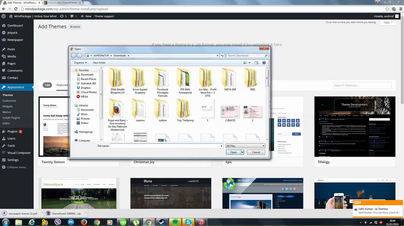404x226 pixels.
Task: Select the system folder
Action: click(x=163, y=111)
